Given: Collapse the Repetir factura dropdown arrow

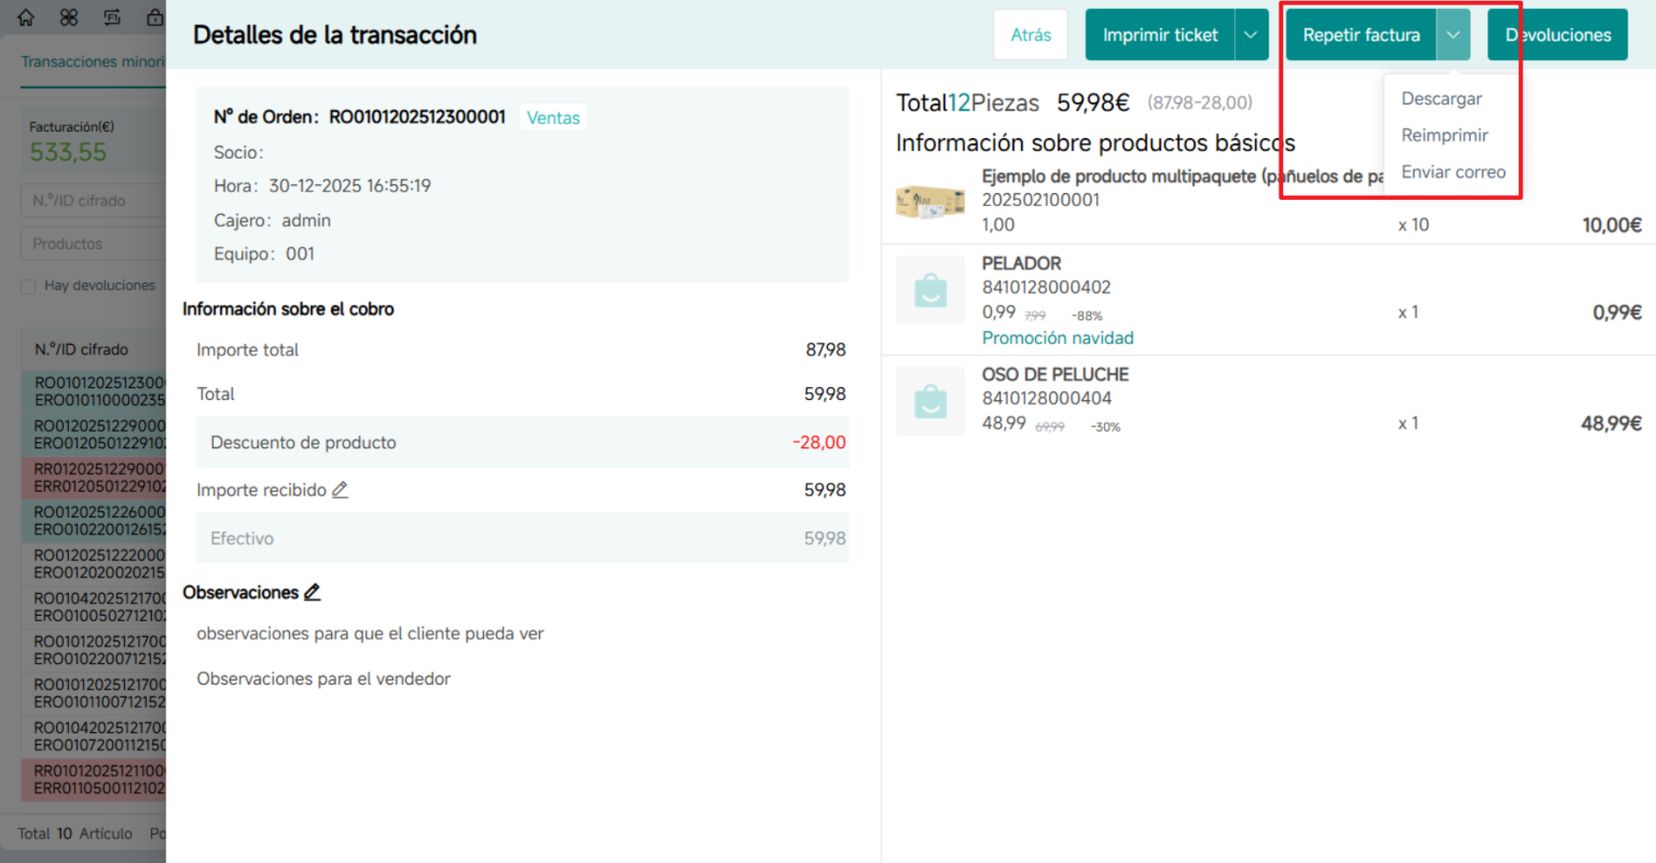Looking at the screenshot, I should tap(1453, 34).
